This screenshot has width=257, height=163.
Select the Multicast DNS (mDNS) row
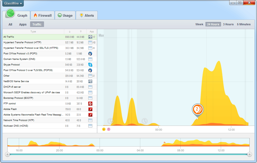(x=50, y=126)
